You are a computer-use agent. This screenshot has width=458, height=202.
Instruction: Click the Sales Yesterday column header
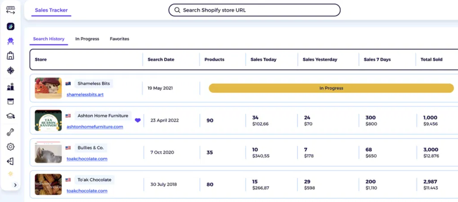(320, 59)
